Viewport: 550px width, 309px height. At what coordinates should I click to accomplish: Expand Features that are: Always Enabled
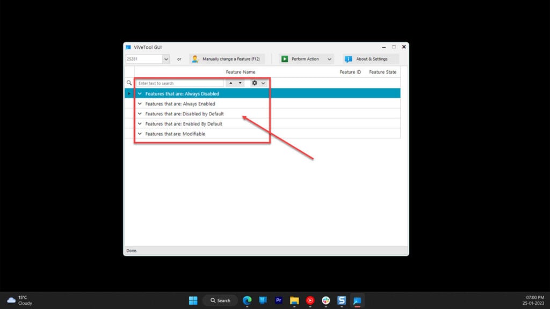click(x=140, y=104)
